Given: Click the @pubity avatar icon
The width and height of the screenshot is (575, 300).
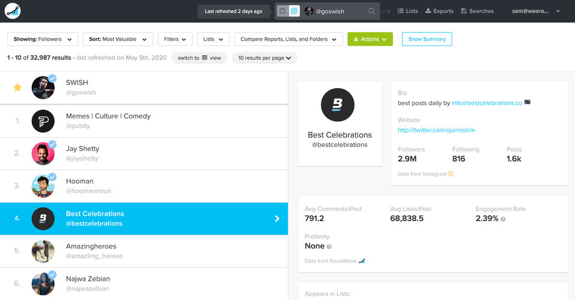Looking at the screenshot, I should click(43, 121).
